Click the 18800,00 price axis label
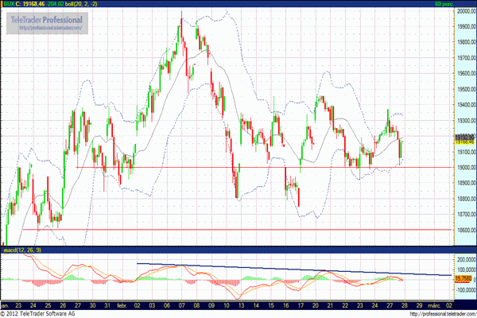The image size is (477, 318). (x=466, y=199)
